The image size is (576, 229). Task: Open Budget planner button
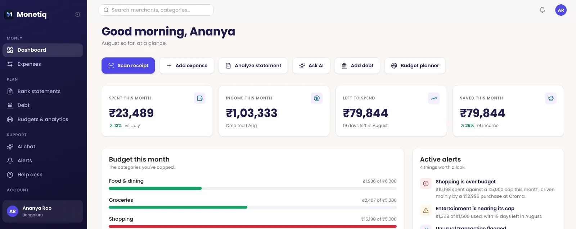(x=415, y=66)
